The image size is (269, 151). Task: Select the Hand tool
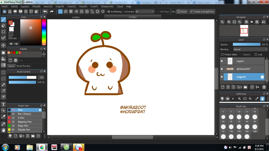click(x=3, y=130)
